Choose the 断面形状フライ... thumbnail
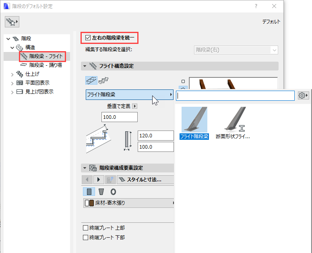 pyautogui.click(x=233, y=123)
